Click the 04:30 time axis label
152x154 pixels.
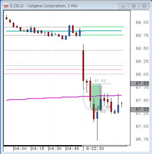pyautogui.click(x=55, y=149)
